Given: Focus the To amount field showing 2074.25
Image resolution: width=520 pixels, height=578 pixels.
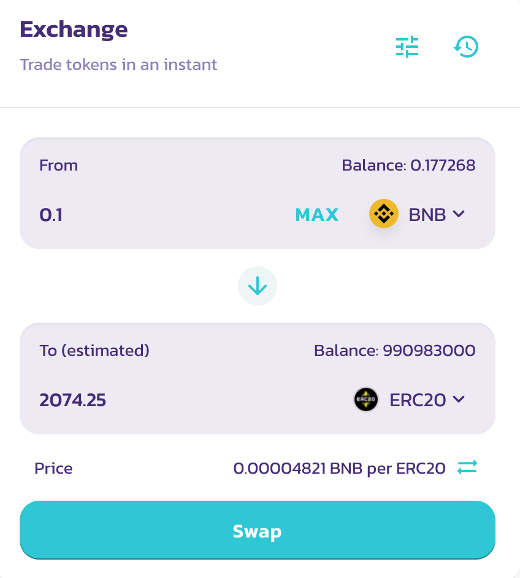Looking at the screenshot, I should pyautogui.click(x=191, y=400).
